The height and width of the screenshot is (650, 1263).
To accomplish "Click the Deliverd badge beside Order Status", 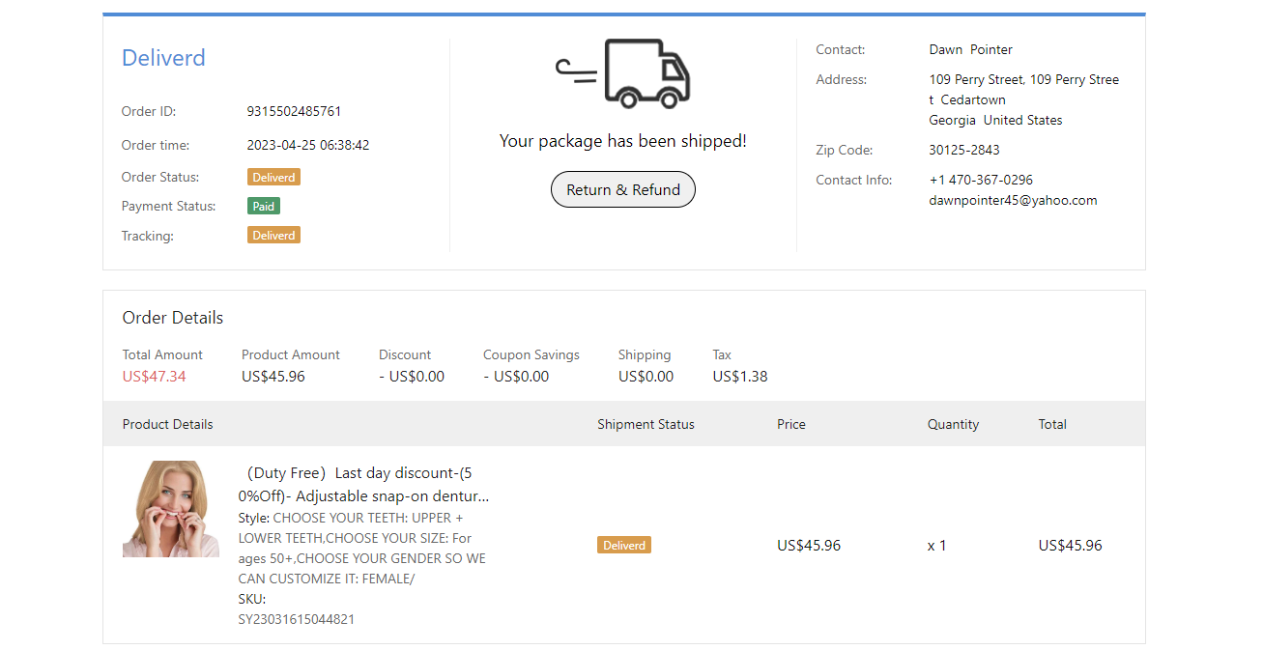I will click(x=273, y=178).
